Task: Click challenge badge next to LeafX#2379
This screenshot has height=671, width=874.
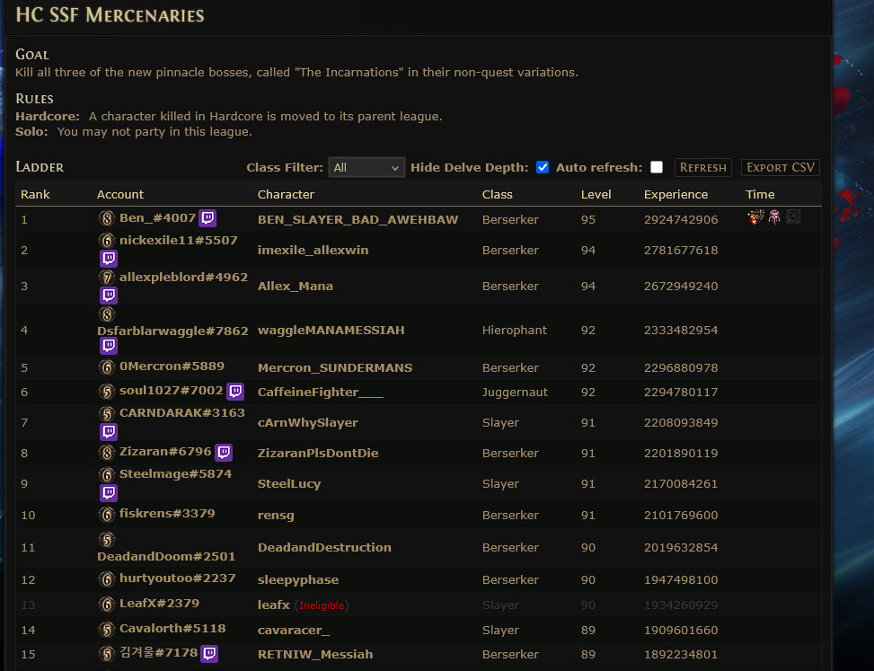Action: pyautogui.click(x=107, y=605)
